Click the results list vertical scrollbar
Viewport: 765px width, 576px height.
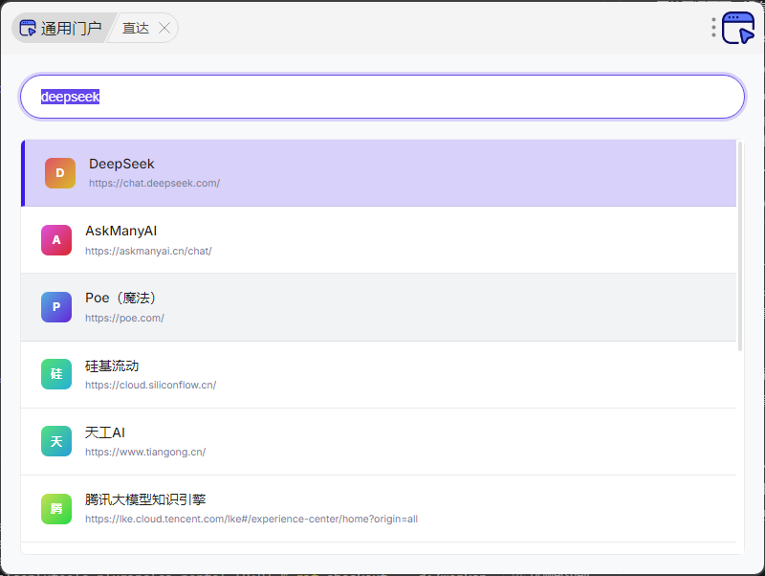[x=740, y=249]
